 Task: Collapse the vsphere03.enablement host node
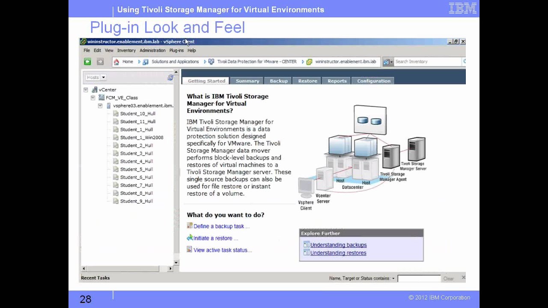pyautogui.click(x=100, y=106)
